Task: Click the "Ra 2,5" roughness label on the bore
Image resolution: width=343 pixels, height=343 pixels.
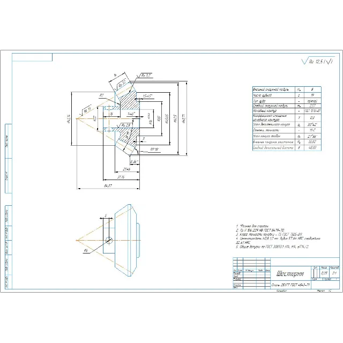Action: [x=126, y=125]
